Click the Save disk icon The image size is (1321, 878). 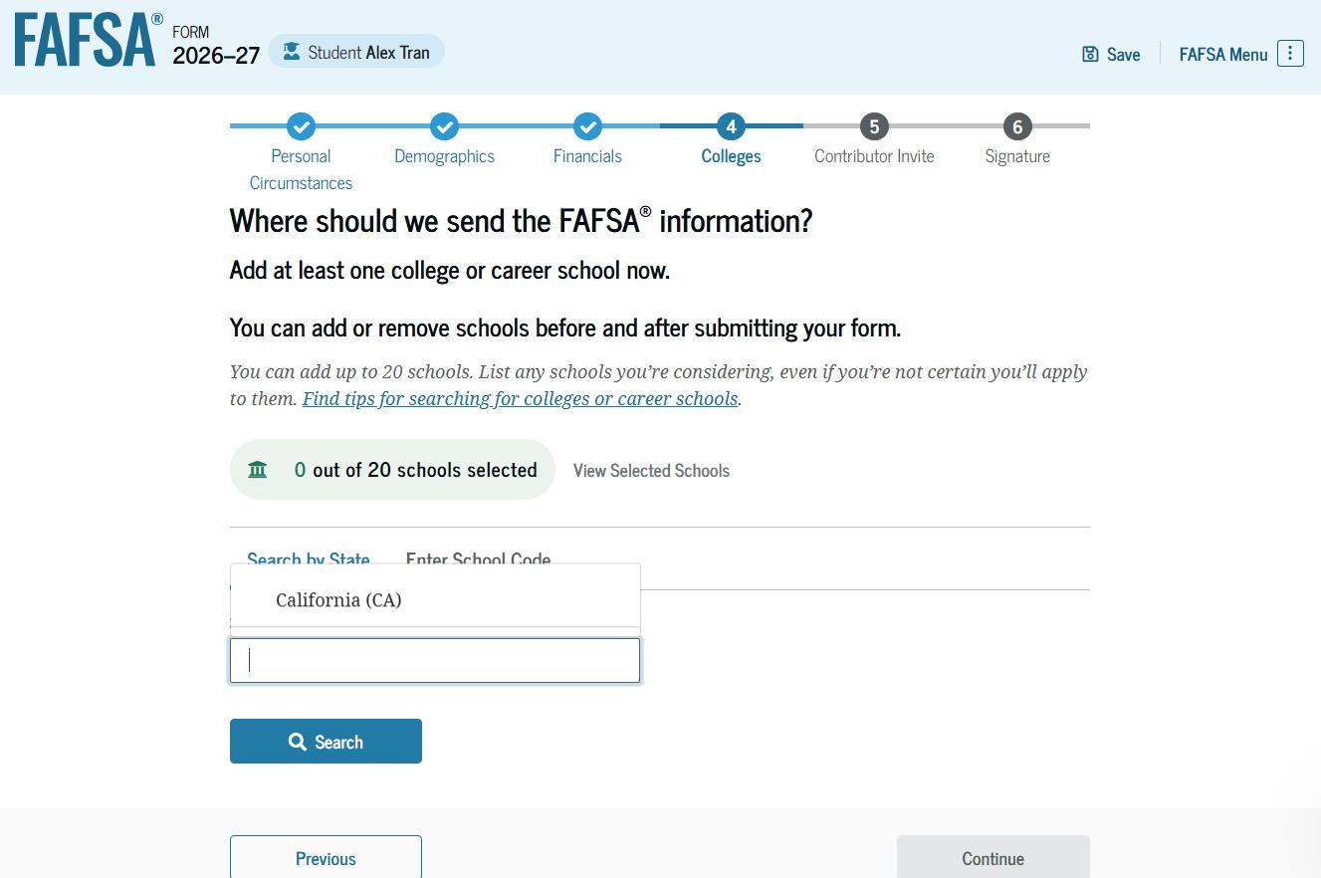tap(1090, 54)
